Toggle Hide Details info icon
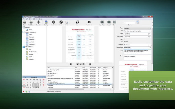This screenshot has width=175, height=109. pos(54,22)
